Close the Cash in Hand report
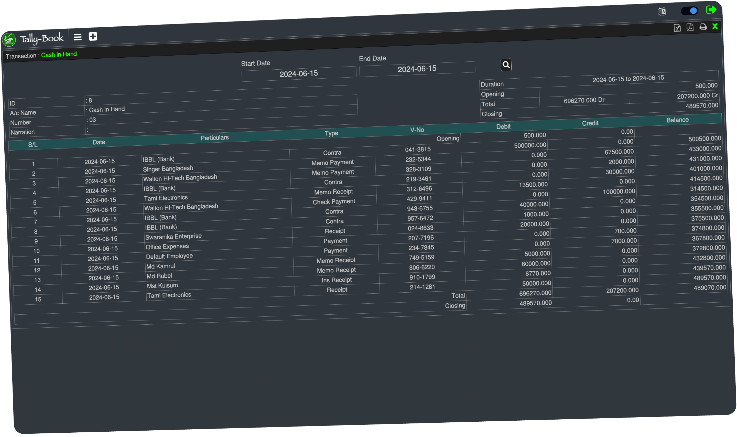 (x=715, y=27)
